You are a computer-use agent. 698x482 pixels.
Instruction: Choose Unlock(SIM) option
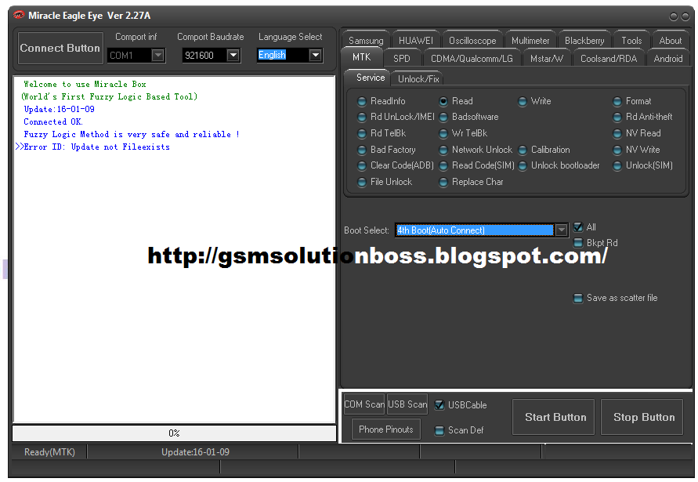[643, 165]
